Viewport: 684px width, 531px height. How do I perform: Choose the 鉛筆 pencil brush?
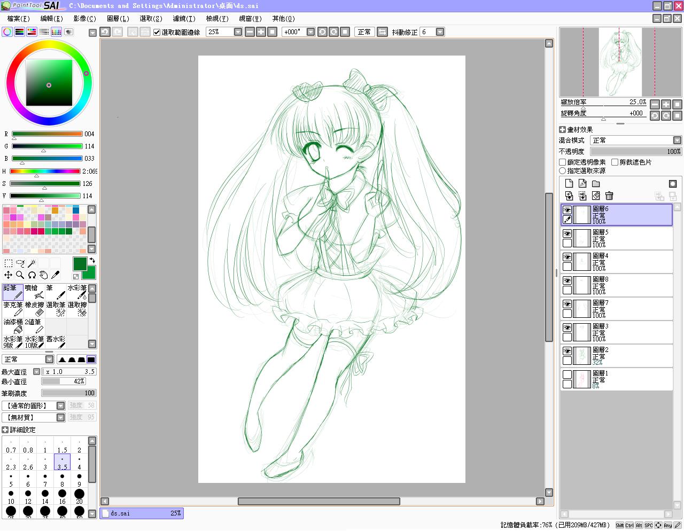pos(13,292)
